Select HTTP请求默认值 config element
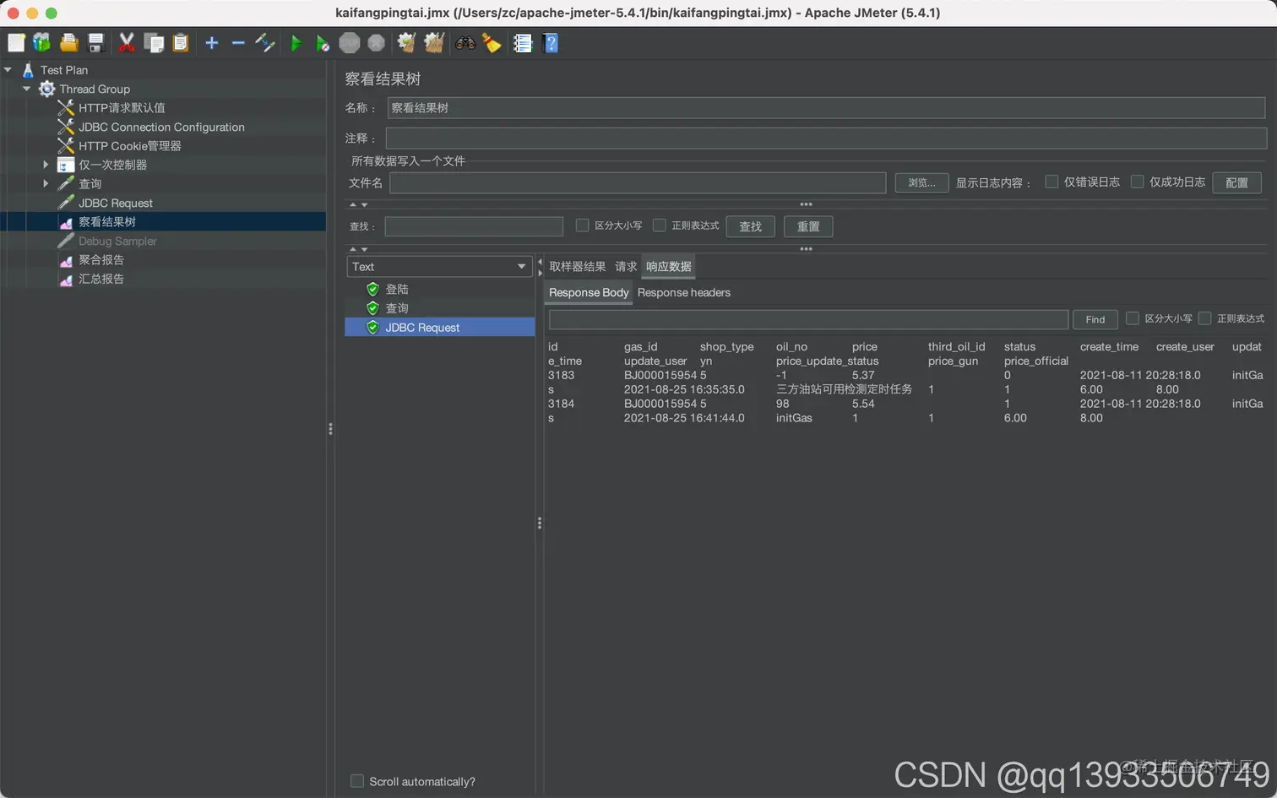1277x798 pixels. coord(122,108)
